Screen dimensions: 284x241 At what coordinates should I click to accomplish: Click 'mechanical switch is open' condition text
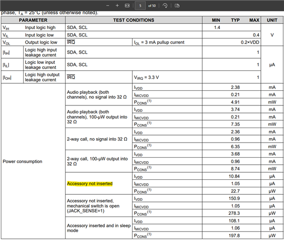point(93,206)
